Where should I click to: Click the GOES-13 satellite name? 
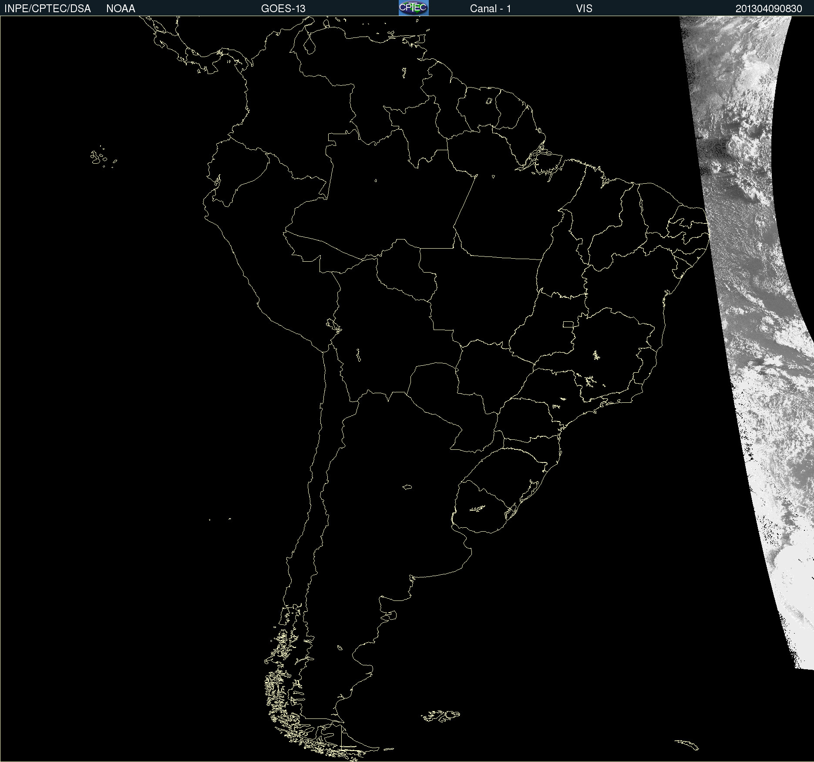[x=283, y=9]
